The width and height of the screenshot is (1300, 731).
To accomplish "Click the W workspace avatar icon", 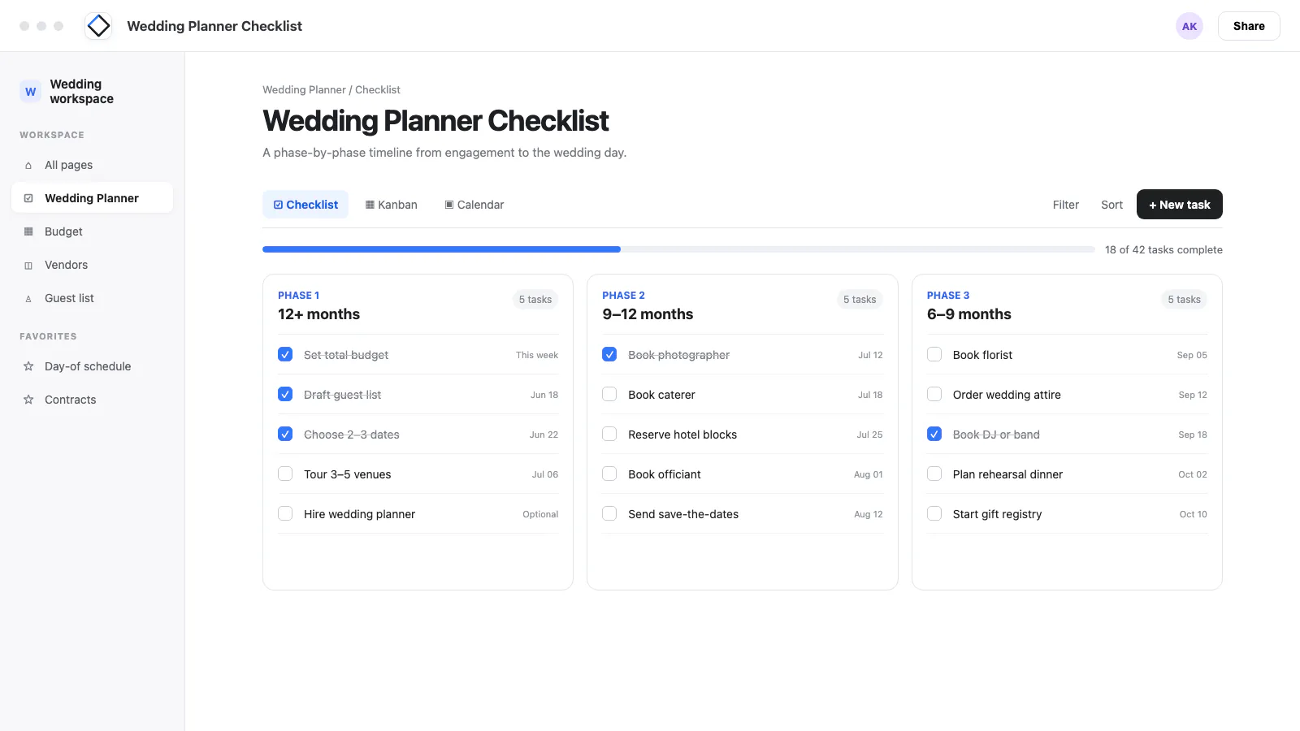I will coord(30,92).
